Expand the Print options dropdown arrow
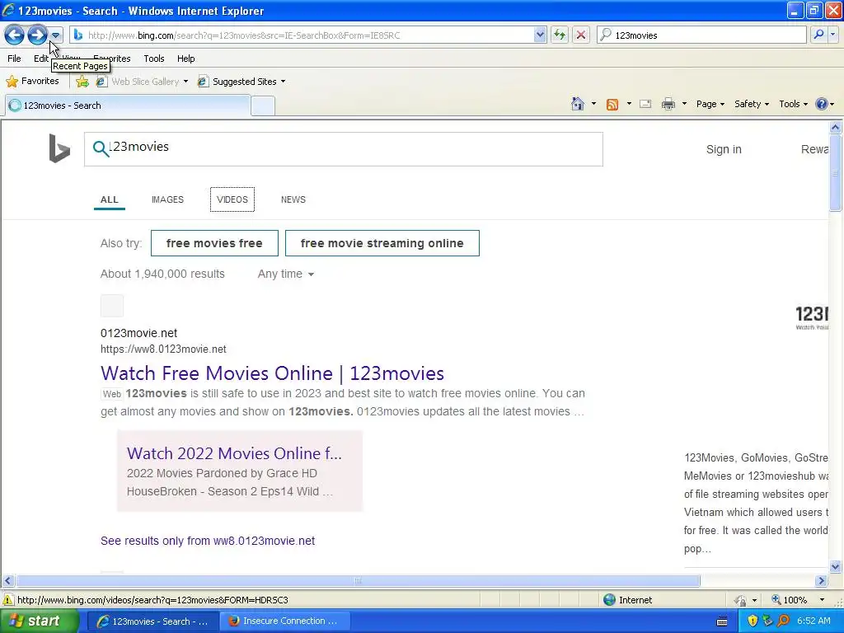This screenshot has width=844, height=633. tap(684, 104)
